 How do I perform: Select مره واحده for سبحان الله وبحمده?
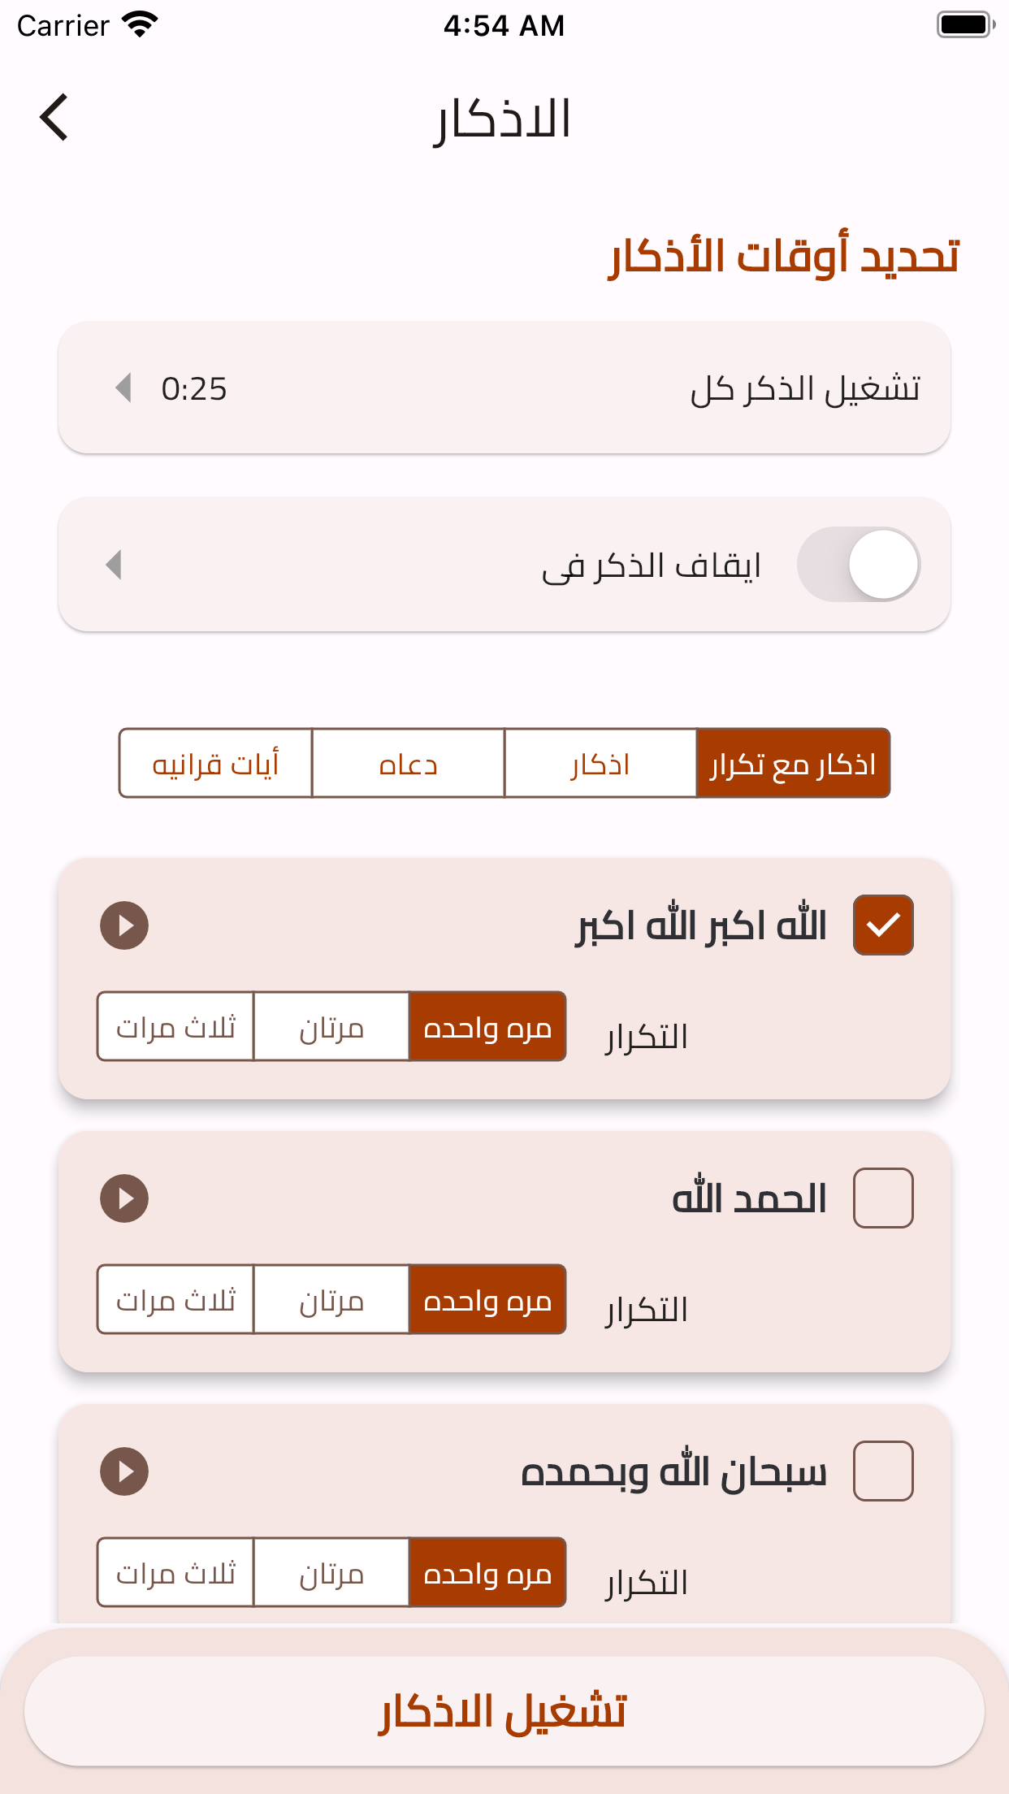pos(487,1572)
